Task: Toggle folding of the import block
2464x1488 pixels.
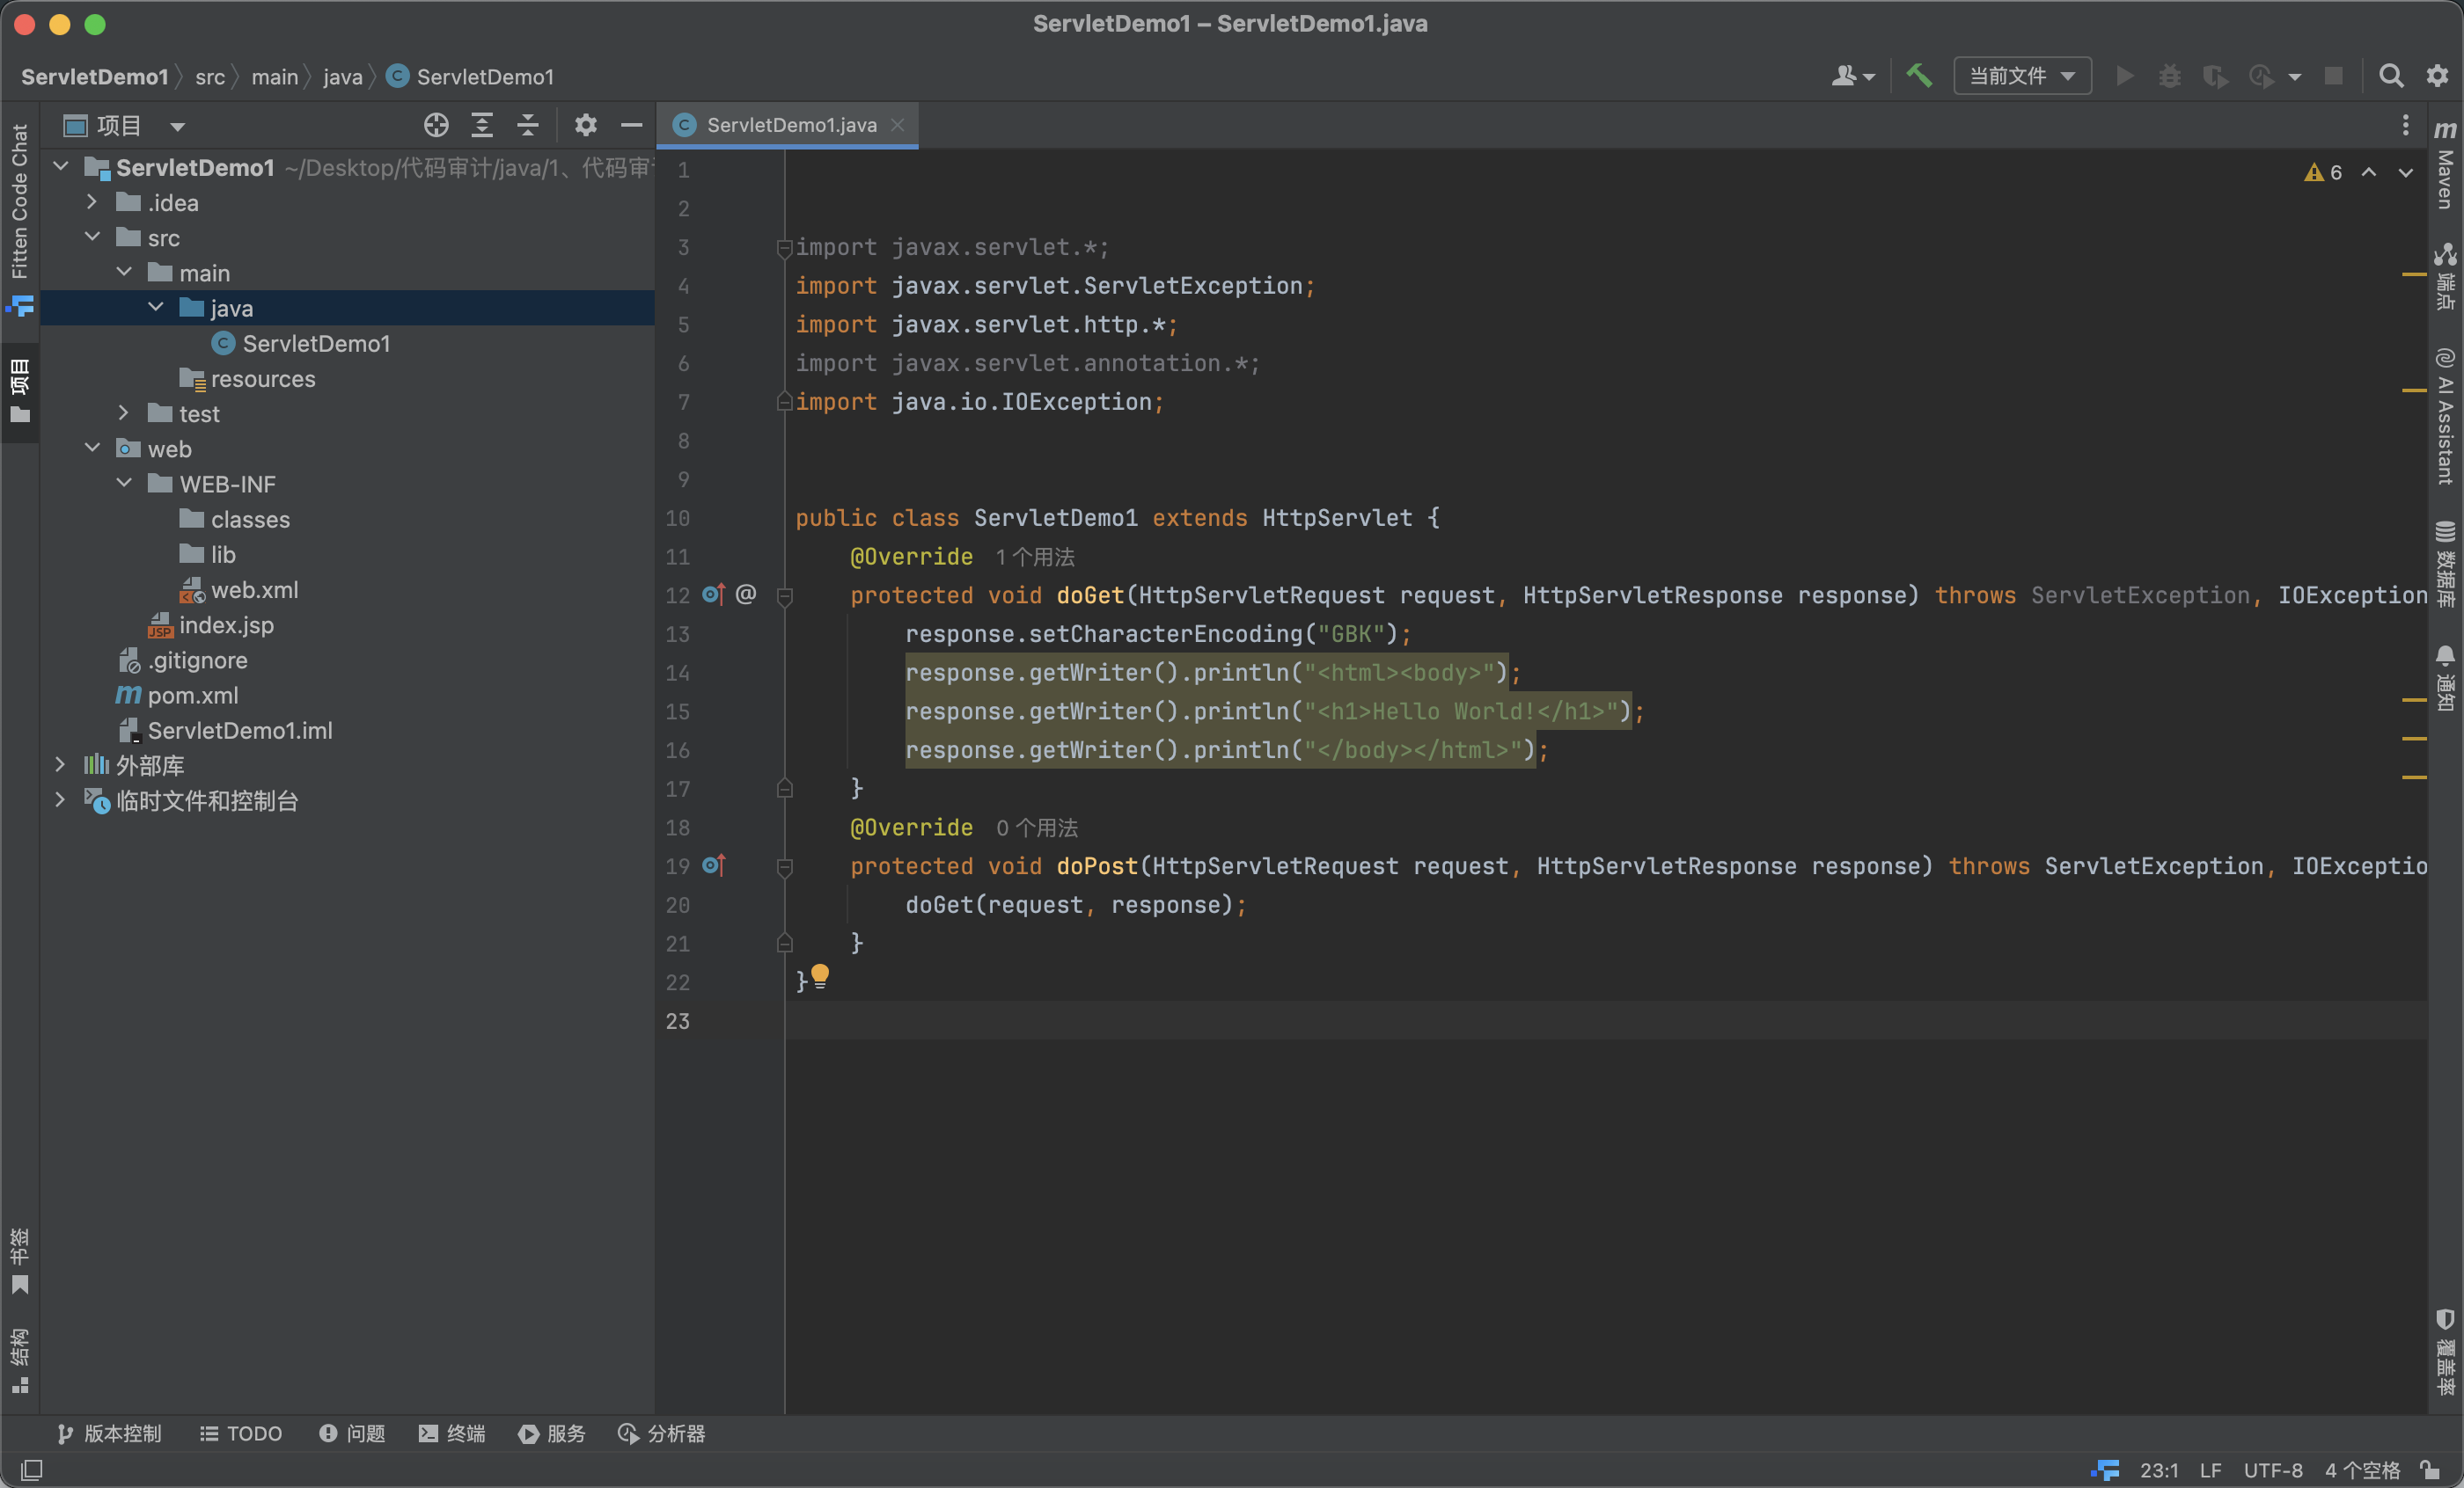Action: (785, 248)
